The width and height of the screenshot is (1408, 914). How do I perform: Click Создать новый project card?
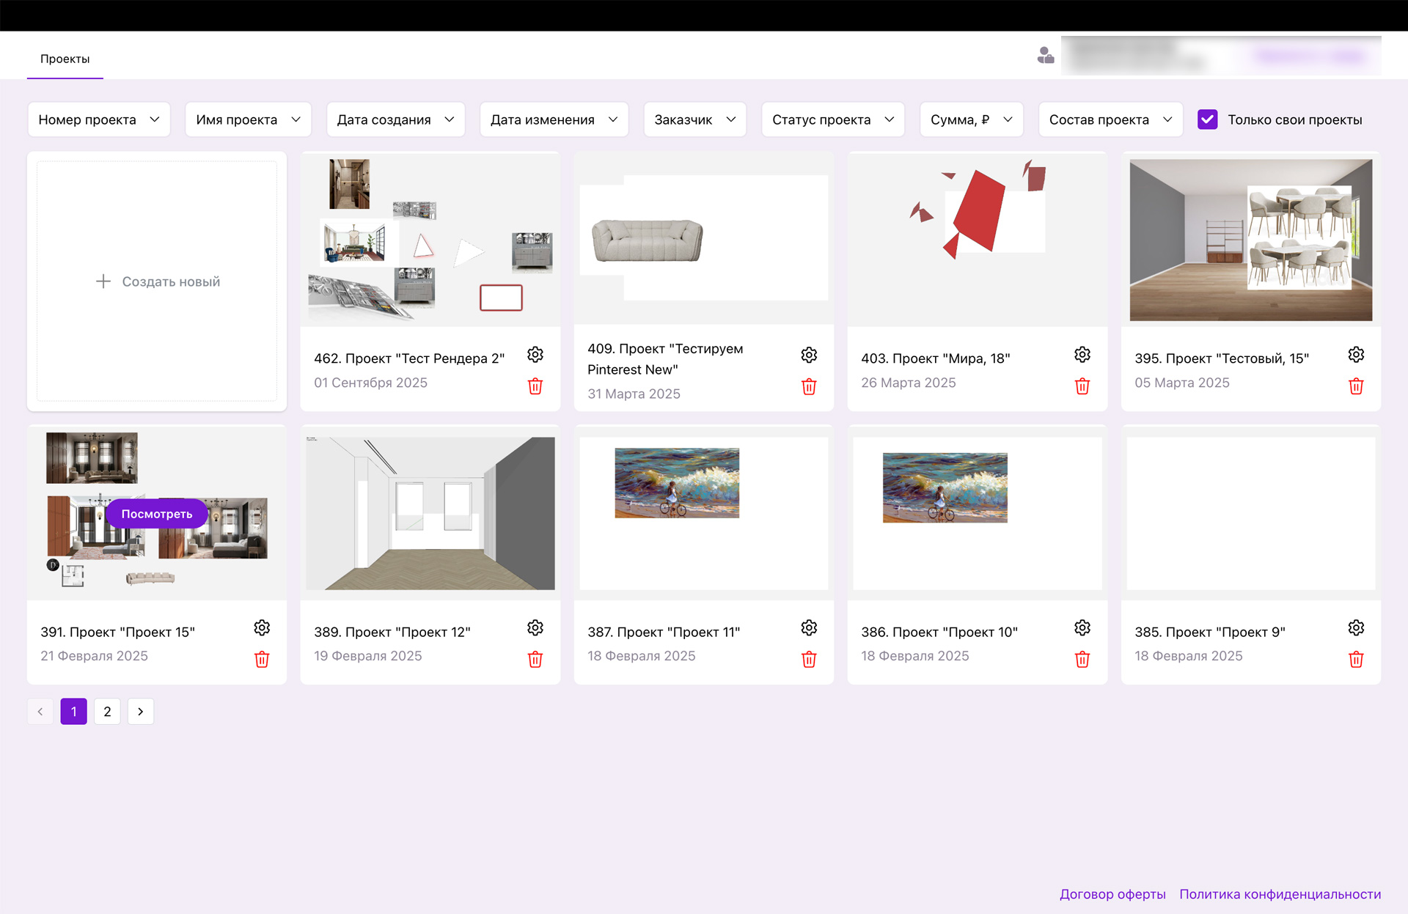pyautogui.click(x=157, y=281)
